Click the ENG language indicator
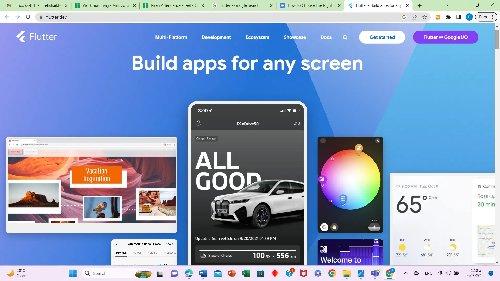 [428, 273]
